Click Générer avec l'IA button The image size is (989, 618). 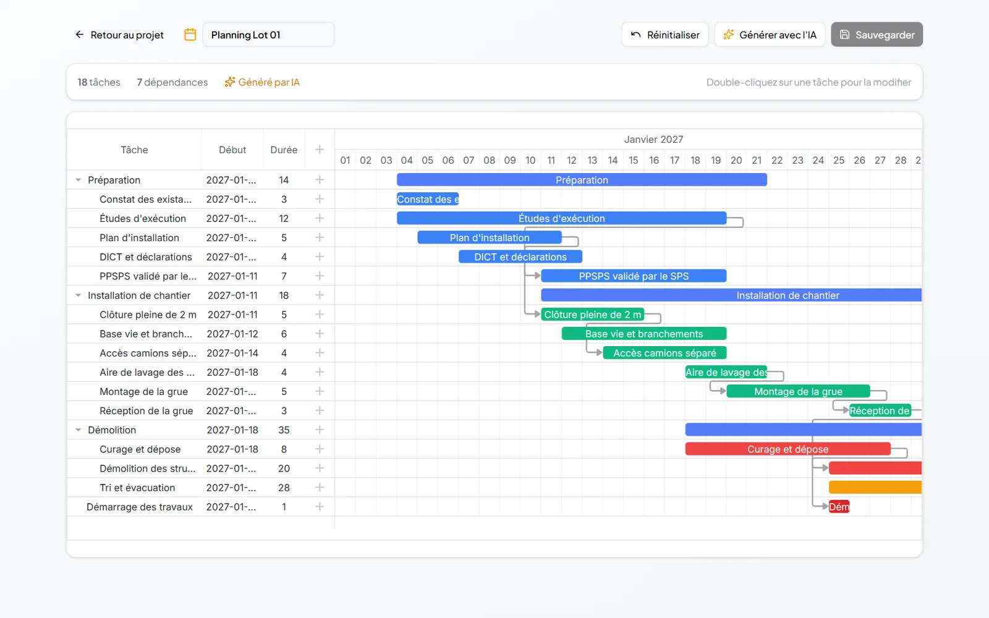[x=770, y=35]
